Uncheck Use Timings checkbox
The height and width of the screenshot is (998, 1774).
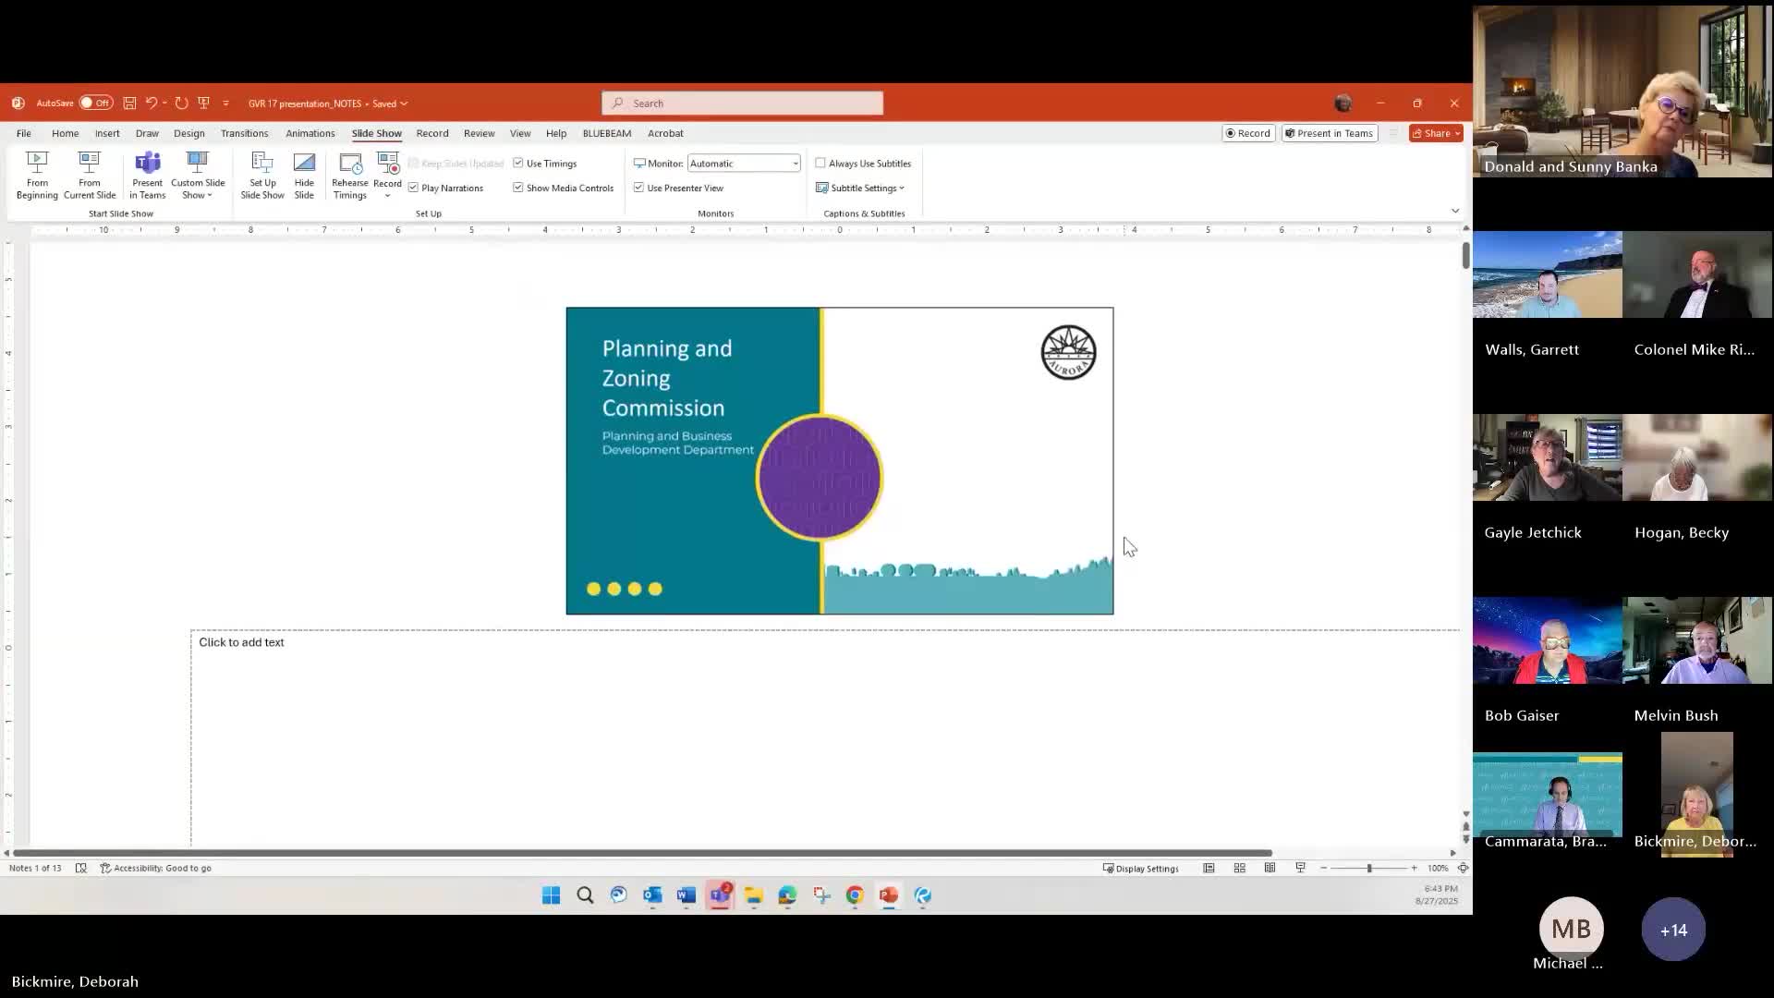click(518, 163)
